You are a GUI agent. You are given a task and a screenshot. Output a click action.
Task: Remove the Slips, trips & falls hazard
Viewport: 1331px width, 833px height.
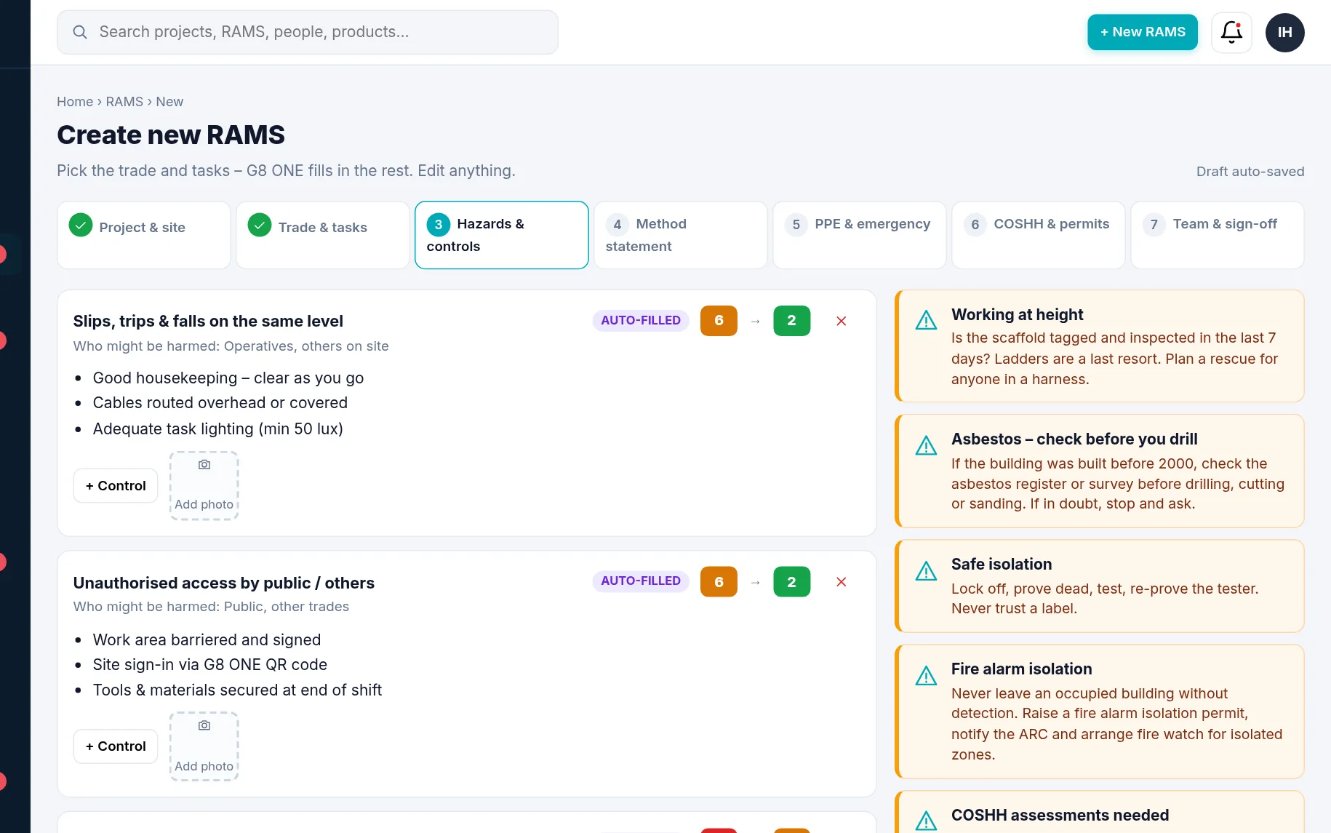pyautogui.click(x=841, y=321)
